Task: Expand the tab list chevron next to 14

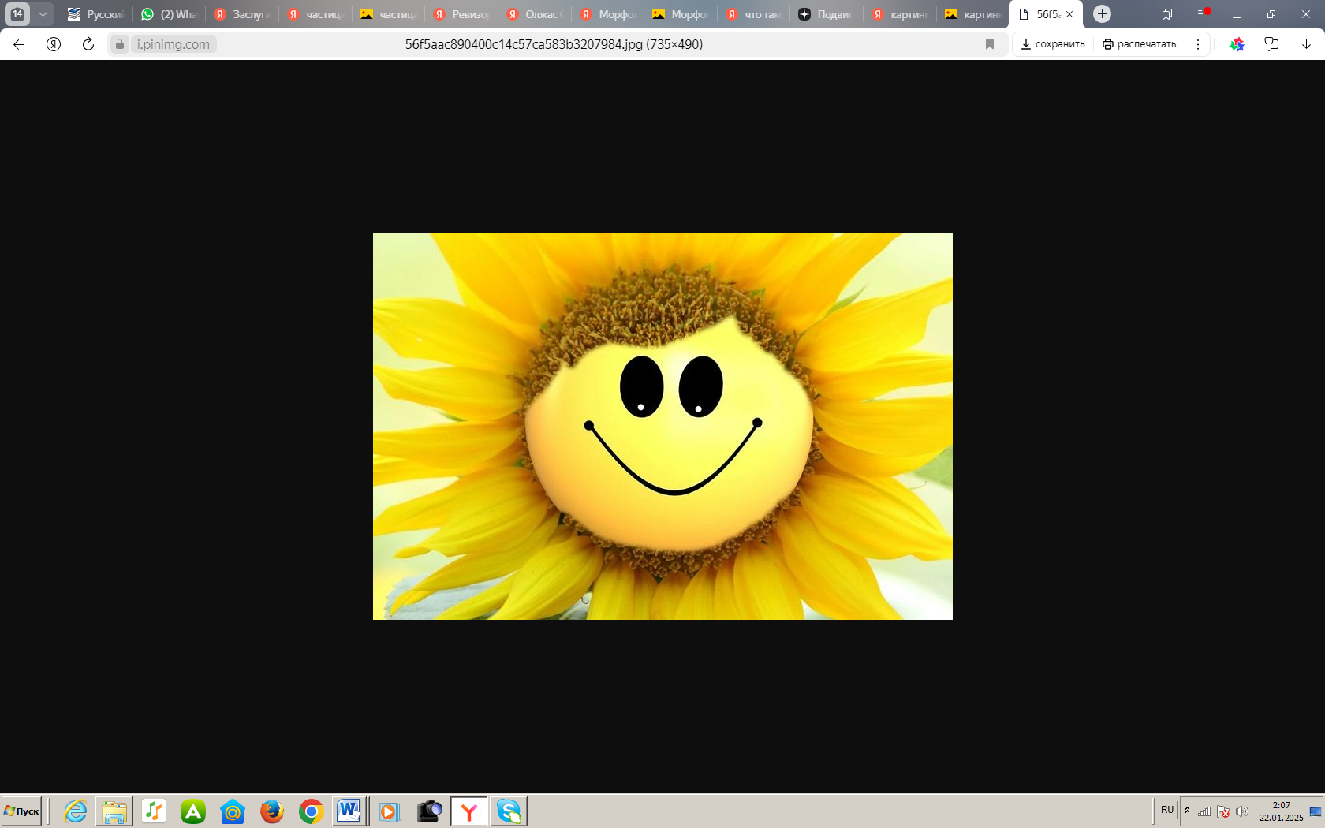Action: [x=43, y=14]
